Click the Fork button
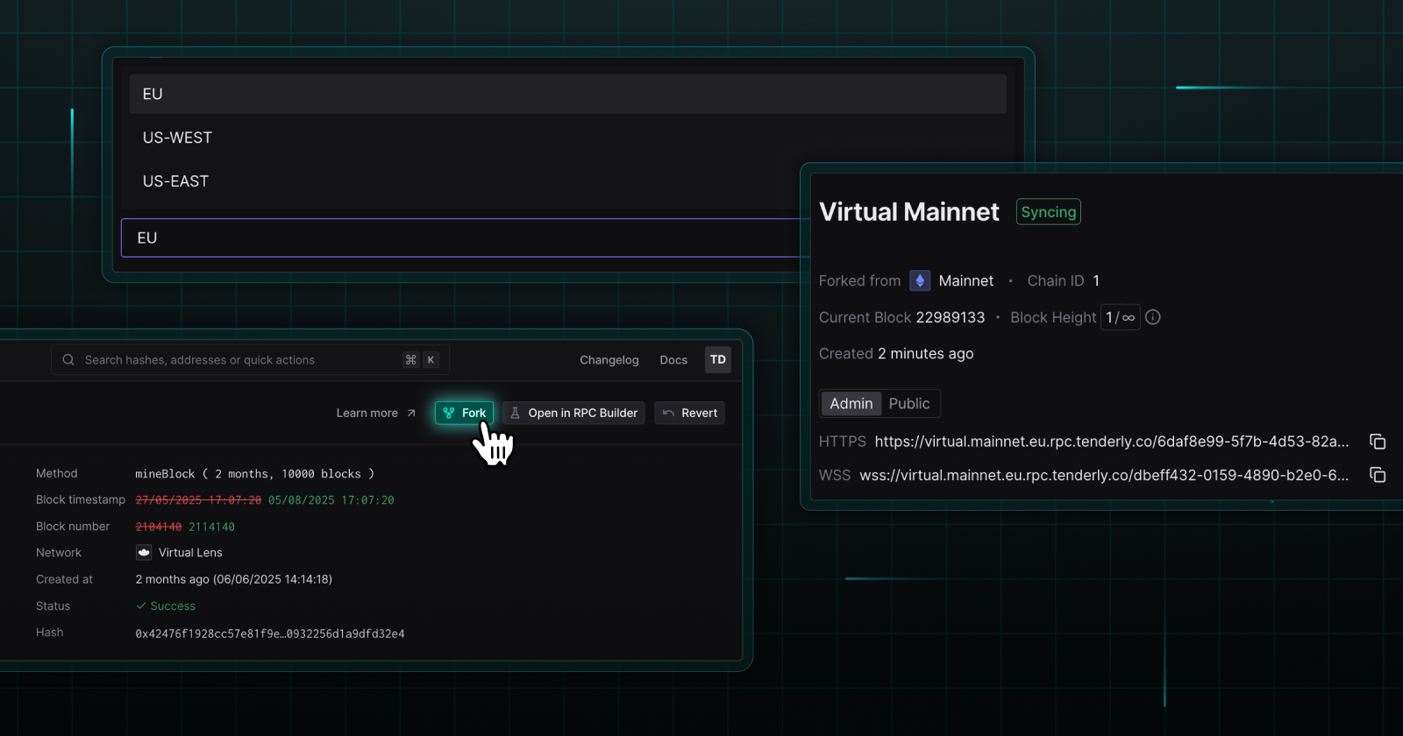Image resolution: width=1403 pixels, height=736 pixels. [464, 413]
